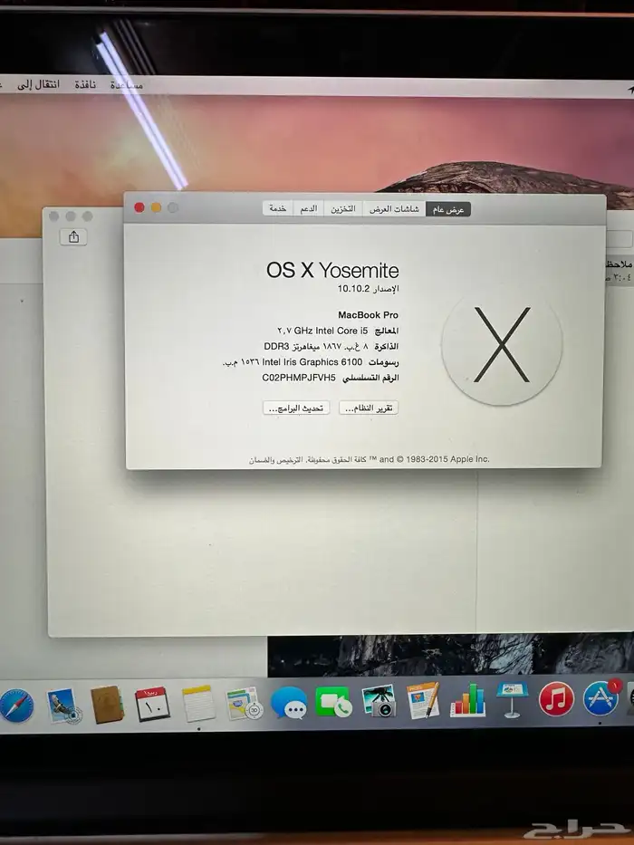Launch Messages from the dock

(289, 703)
